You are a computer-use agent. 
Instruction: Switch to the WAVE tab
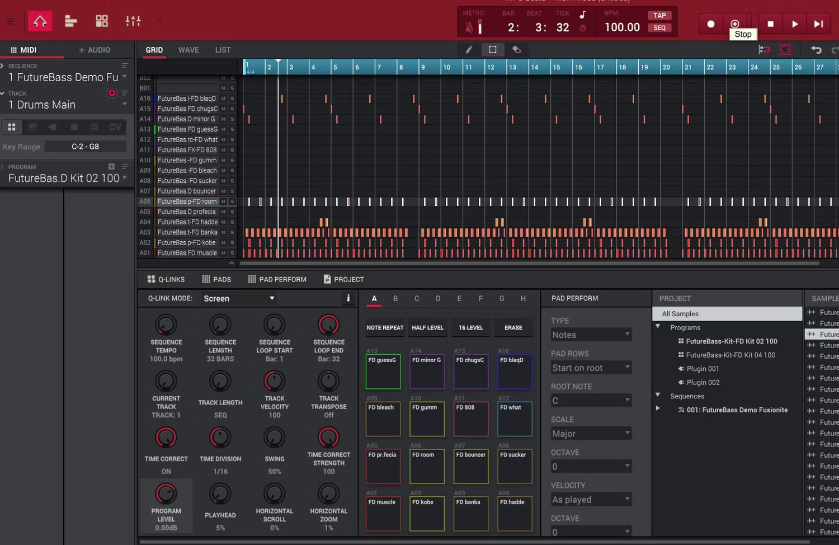tap(188, 50)
